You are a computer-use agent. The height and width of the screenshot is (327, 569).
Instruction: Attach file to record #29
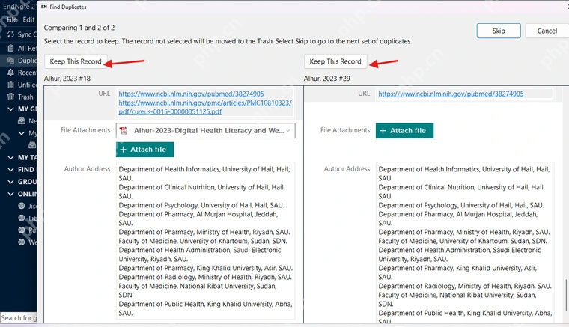point(404,130)
